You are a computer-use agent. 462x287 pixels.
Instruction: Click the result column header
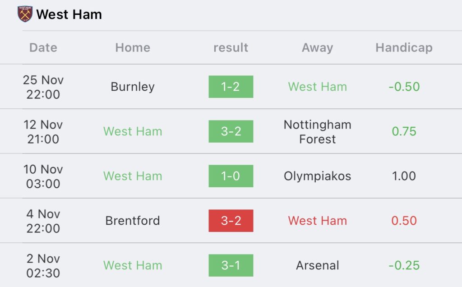231,47
